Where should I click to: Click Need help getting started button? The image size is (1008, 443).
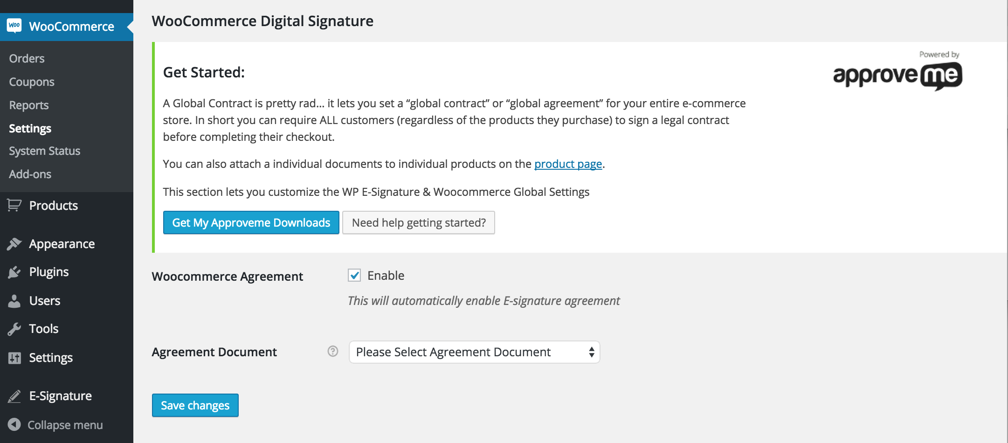point(418,223)
